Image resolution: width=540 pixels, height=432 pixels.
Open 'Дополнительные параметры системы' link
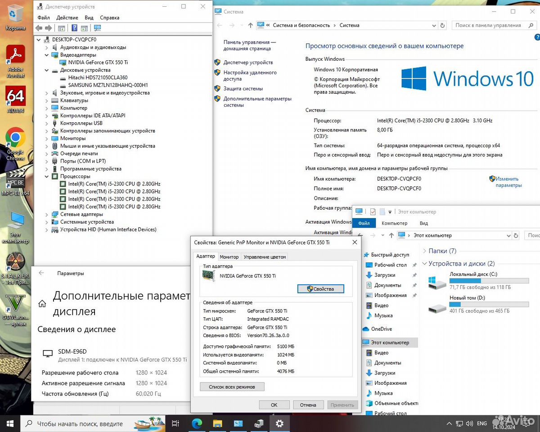[x=257, y=102]
